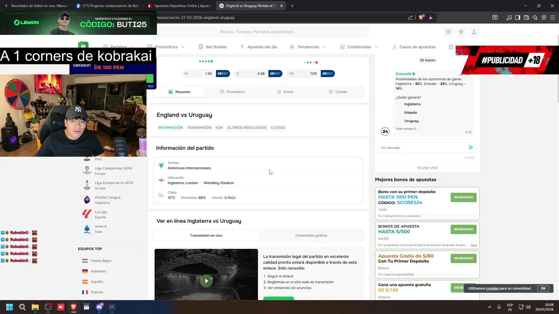Expand the Tendencias dropdown menu
Screen dimensions: 559x314
(x=324, y=47)
